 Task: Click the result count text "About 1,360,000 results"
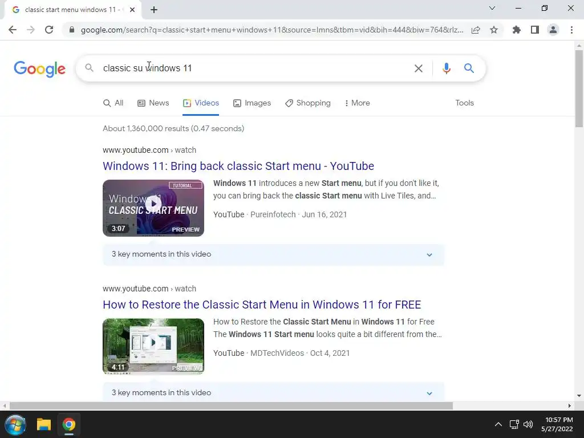(146, 128)
